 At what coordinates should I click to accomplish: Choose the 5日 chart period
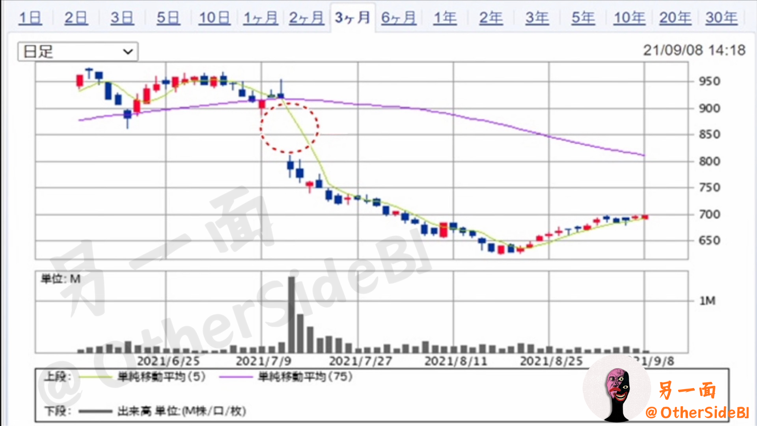coord(168,18)
